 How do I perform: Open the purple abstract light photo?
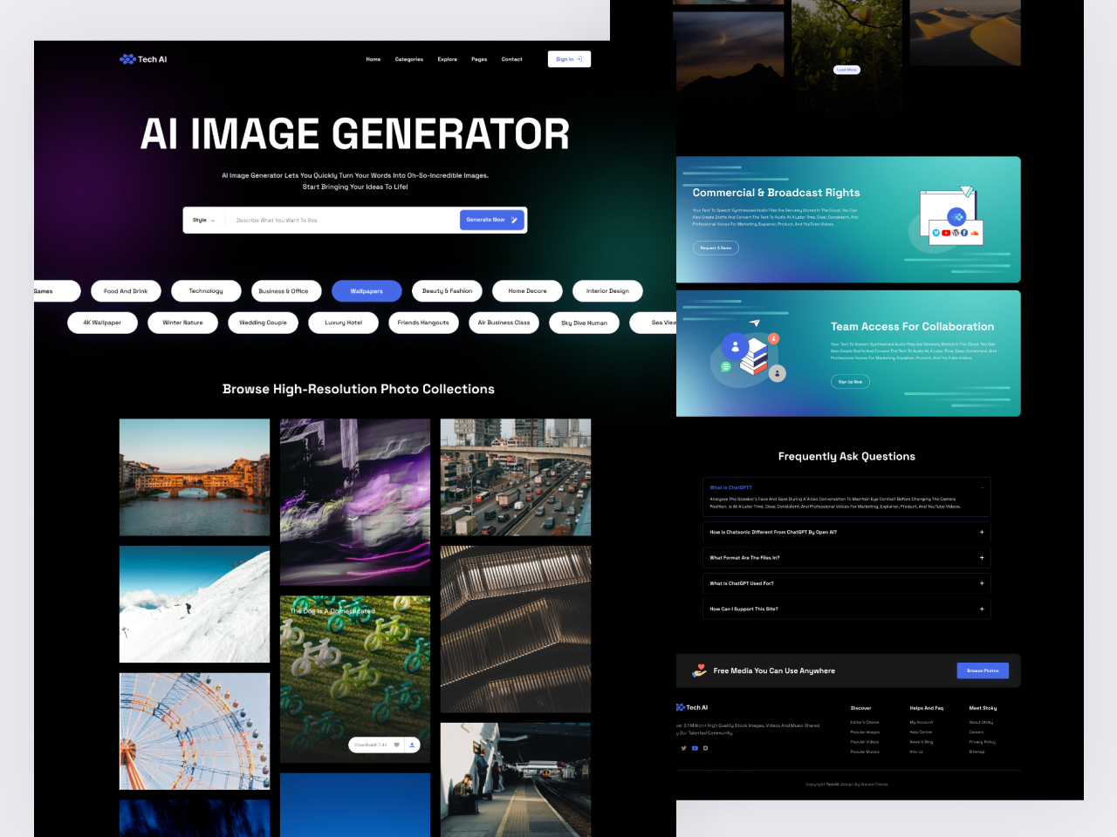pyautogui.click(x=355, y=502)
